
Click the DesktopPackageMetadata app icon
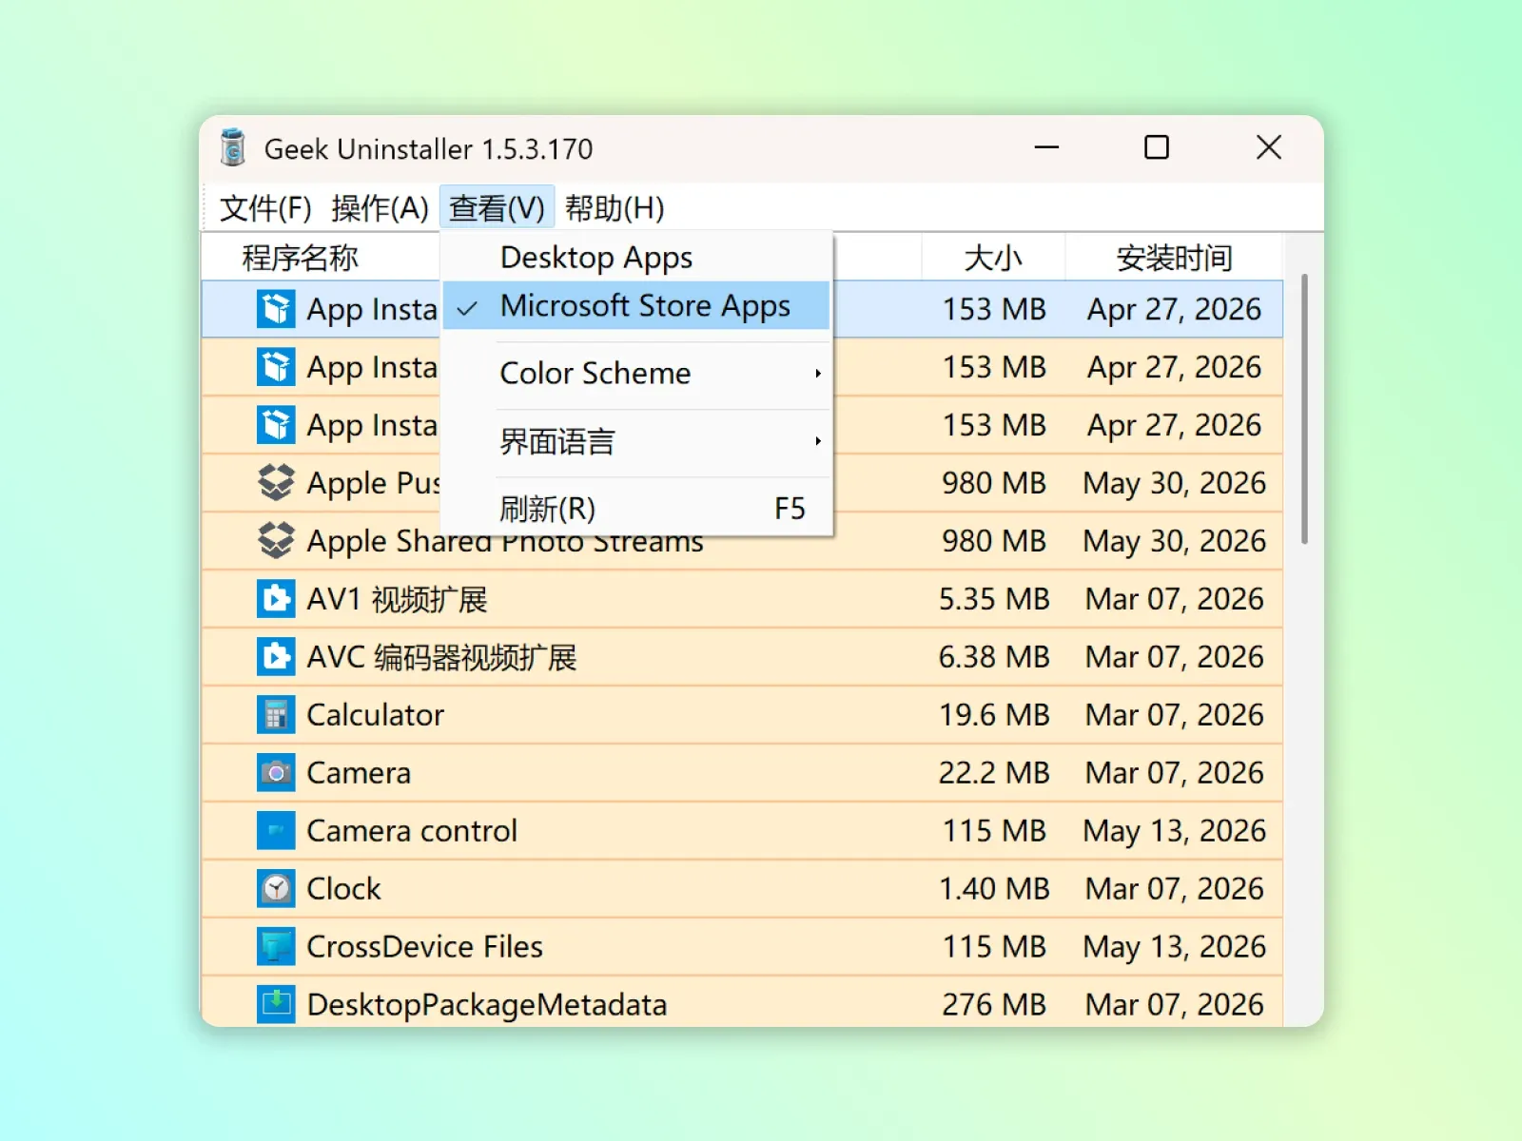276,1005
